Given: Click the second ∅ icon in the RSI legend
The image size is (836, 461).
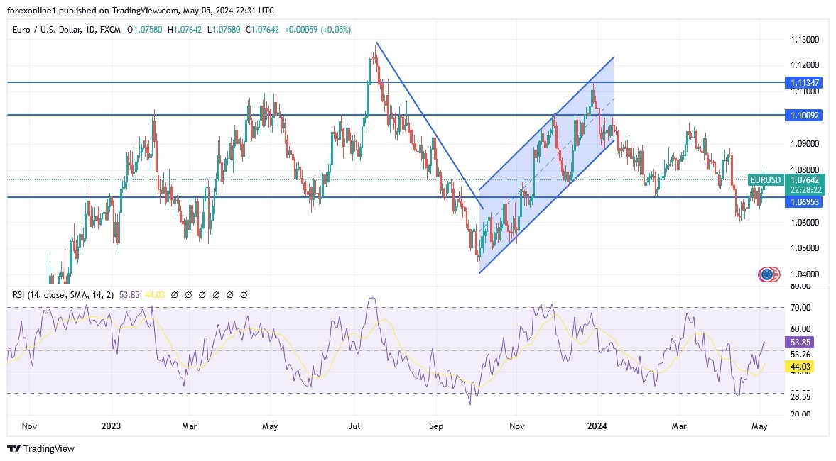Looking at the screenshot, I should 188,294.
